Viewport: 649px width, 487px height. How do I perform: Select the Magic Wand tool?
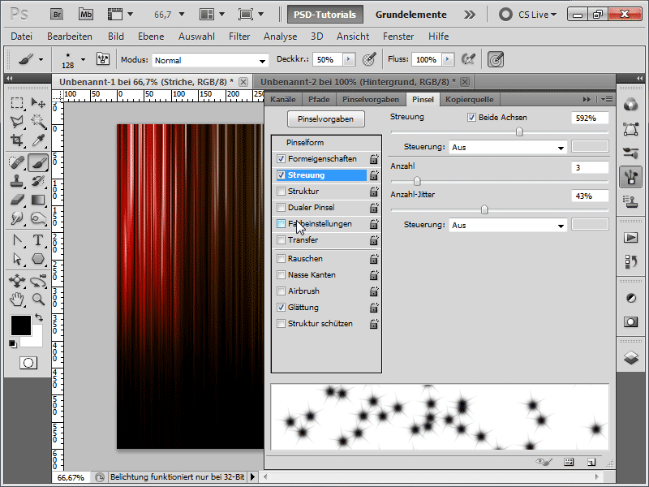click(x=38, y=121)
